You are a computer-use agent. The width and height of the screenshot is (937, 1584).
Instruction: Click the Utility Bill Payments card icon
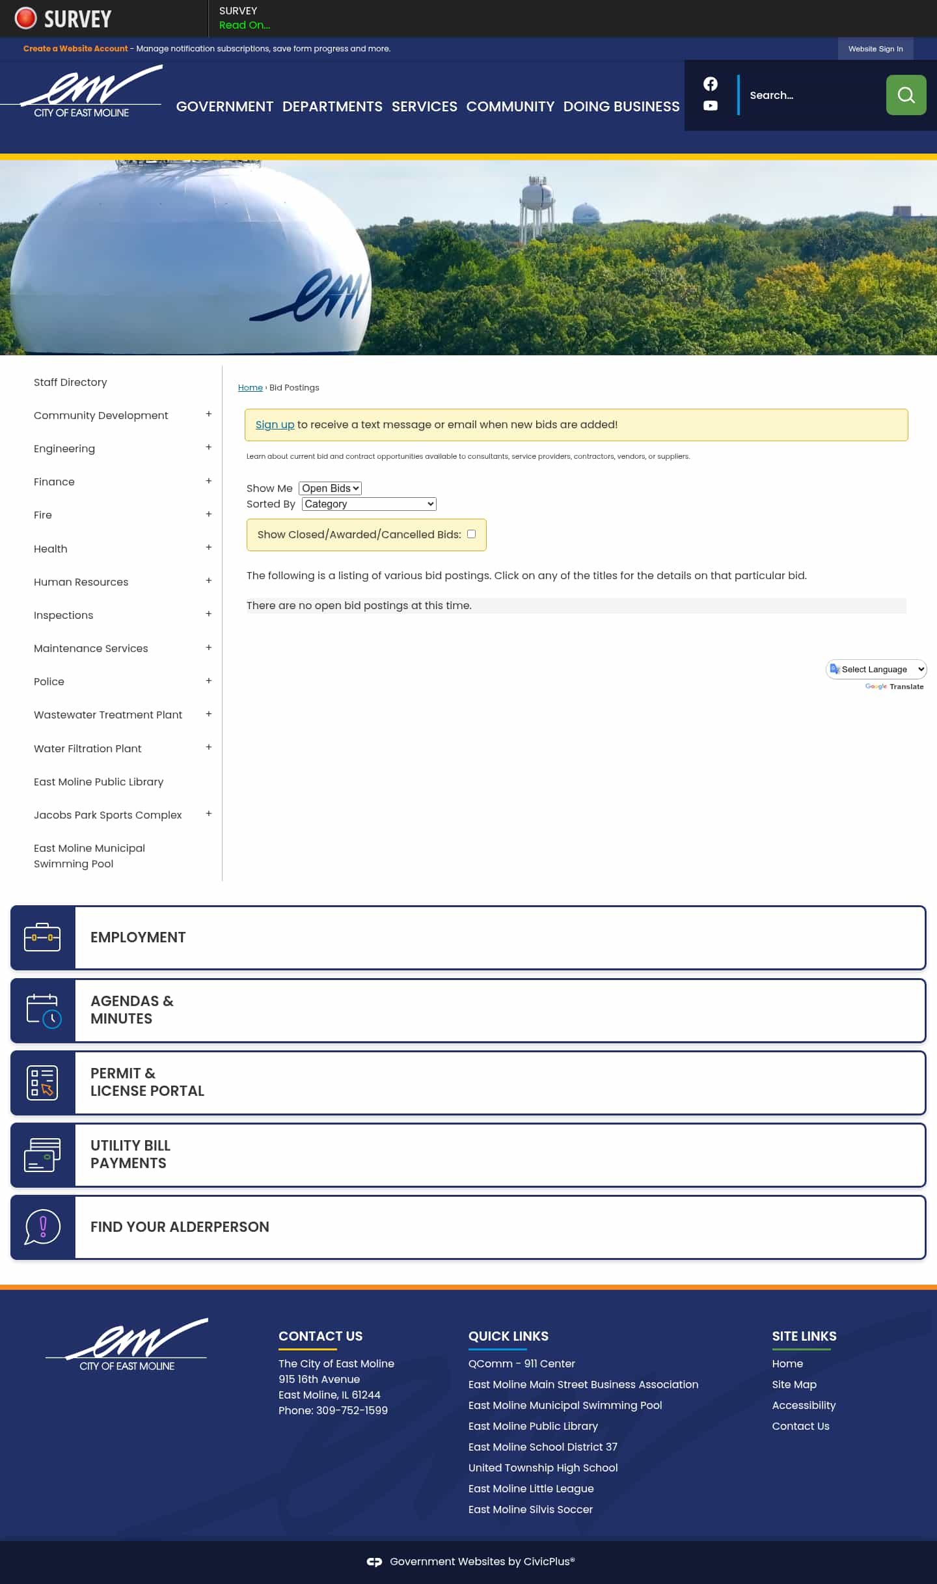tap(42, 1154)
